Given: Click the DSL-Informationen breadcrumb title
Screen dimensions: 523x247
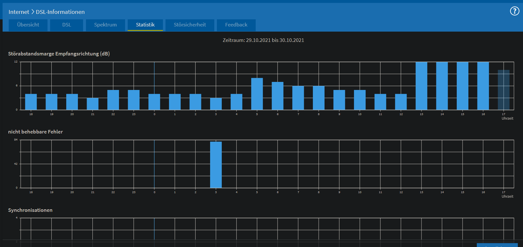Looking at the screenshot, I should pos(60,12).
